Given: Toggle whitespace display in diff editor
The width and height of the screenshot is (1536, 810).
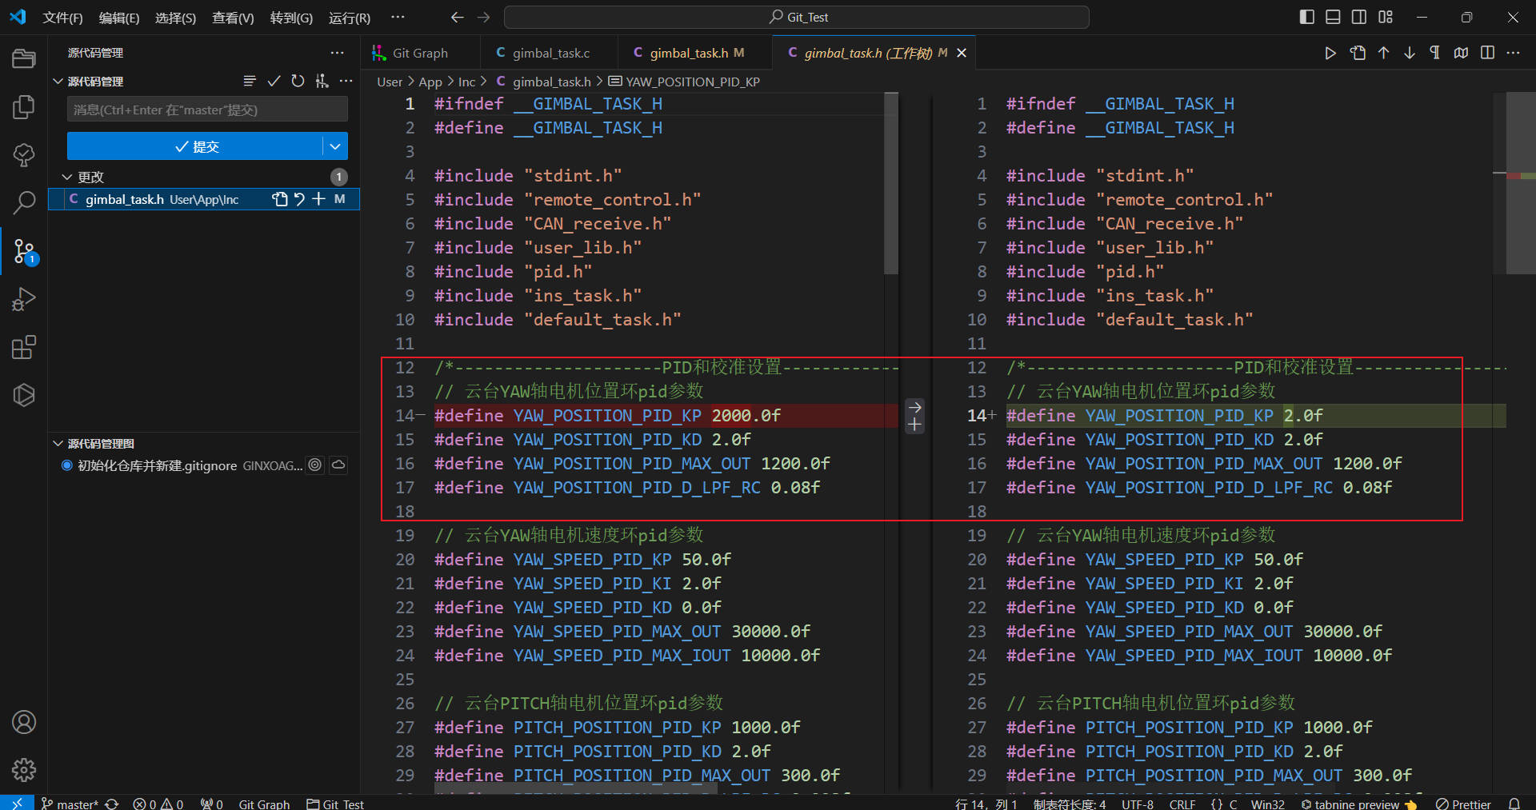Looking at the screenshot, I should 1434,53.
